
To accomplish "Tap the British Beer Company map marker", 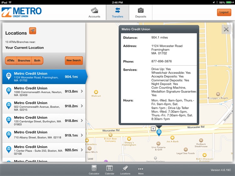I will (x=111, y=135).
